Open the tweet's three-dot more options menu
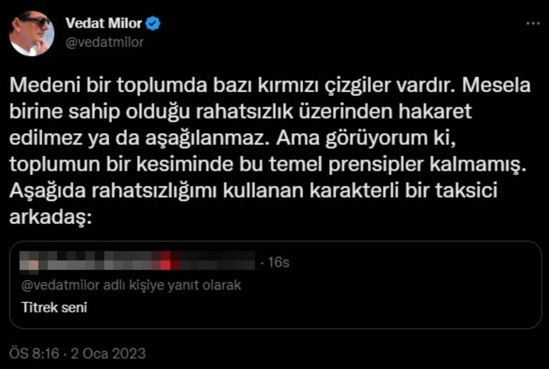Screen dimensions: 549x369 coord(533,24)
